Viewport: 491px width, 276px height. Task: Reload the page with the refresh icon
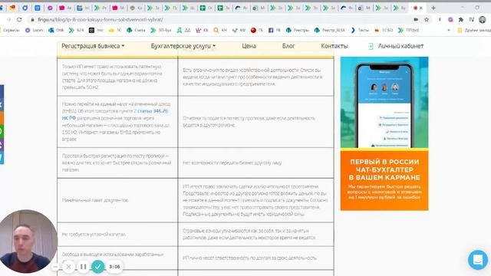pyautogui.click(x=19, y=19)
